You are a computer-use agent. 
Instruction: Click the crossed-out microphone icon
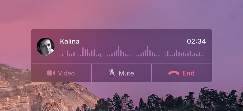pos(112,73)
